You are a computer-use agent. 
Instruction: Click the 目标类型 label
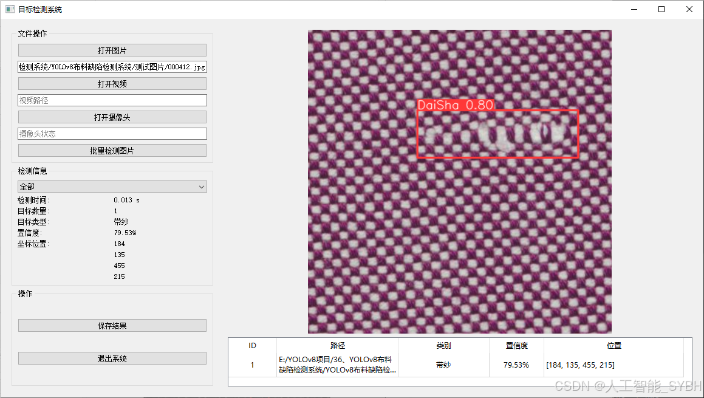pyautogui.click(x=33, y=222)
